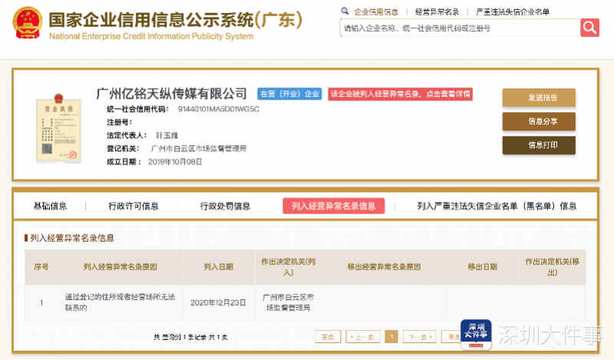
Task: Click the 列入经营异常名录原因 column header
Action: coord(120,267)
